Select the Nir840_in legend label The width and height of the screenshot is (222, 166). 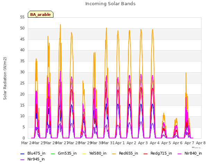click(x=193, y=153)
